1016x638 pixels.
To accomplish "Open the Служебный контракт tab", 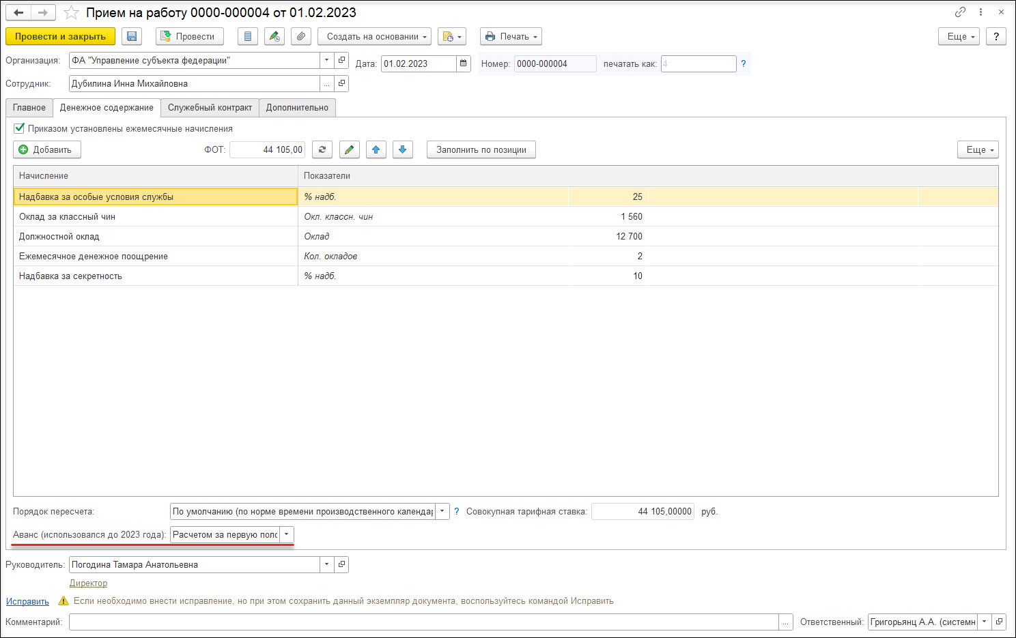I will [x=210, y=107].
